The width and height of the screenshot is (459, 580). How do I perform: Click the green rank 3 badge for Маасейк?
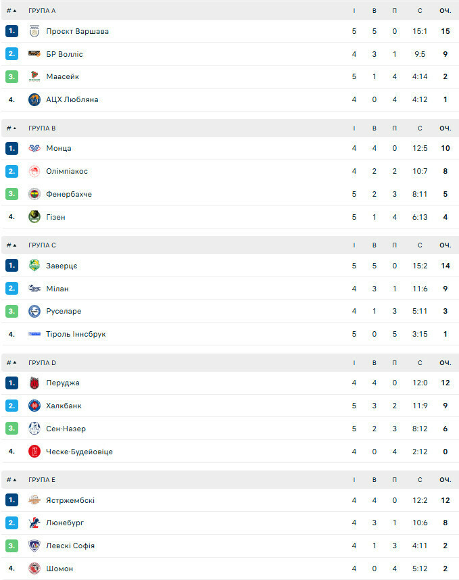point(11,76)
